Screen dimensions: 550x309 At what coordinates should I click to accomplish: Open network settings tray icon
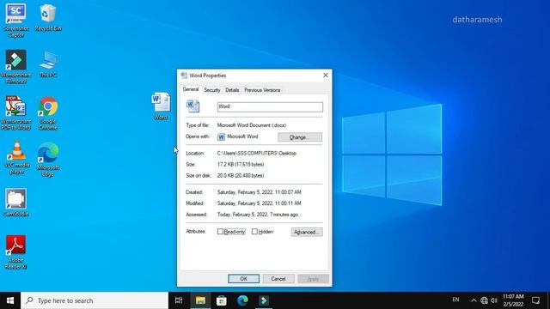click(x=484, y=300)
